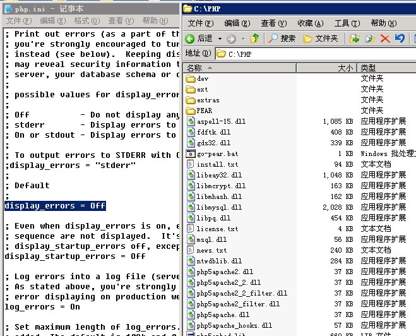This screenshot has height=336, width=416.
Task: Click the Move To folder toolbar icon
Action: (x=355, y=39)
